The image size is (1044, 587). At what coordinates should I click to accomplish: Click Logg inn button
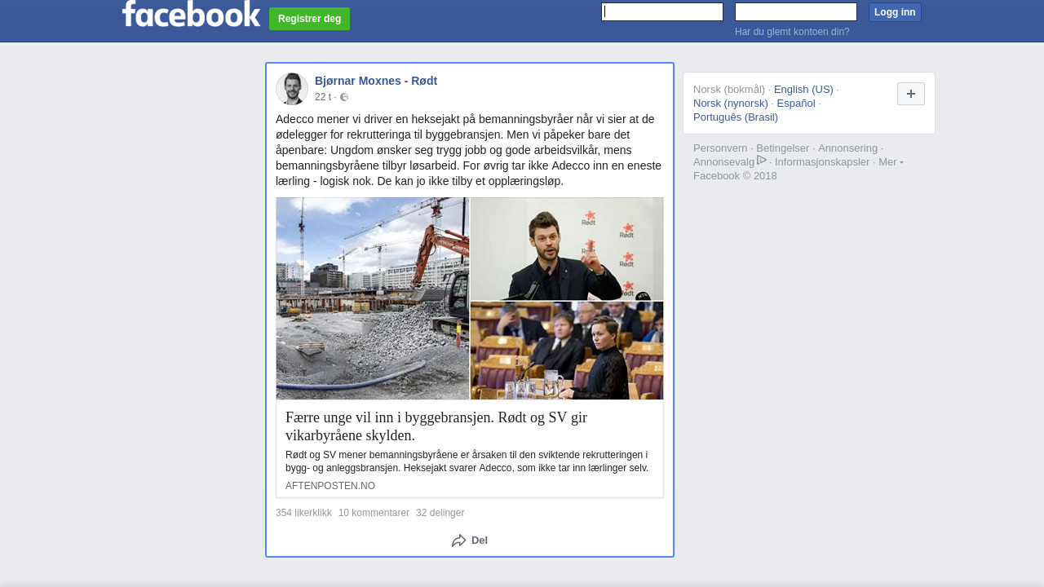[895, 12]
